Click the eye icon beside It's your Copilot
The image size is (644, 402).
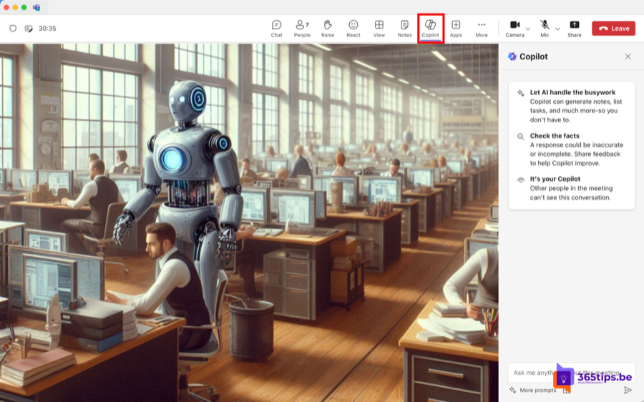pyautogui.click(x=520, y=180)
